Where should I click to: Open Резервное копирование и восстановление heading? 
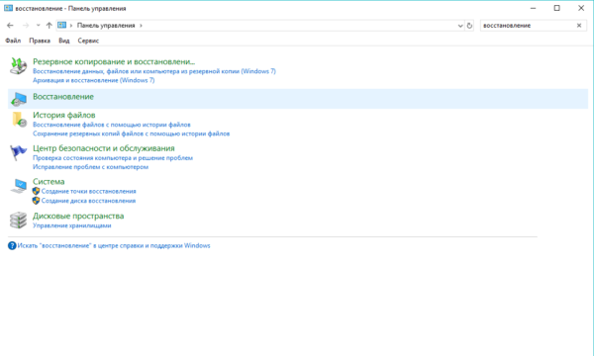(114, 61)
